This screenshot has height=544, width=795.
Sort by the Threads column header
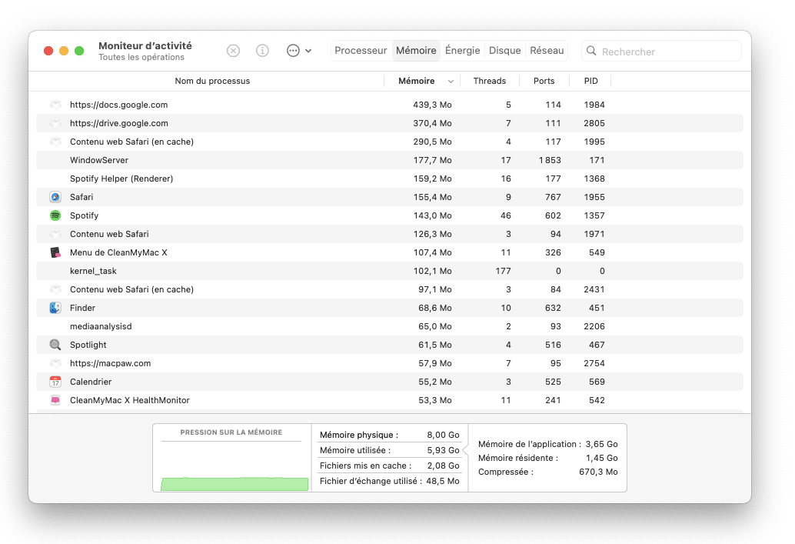489,82
